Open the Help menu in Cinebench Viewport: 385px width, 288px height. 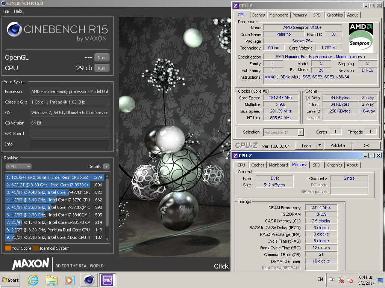pos(18,11)
